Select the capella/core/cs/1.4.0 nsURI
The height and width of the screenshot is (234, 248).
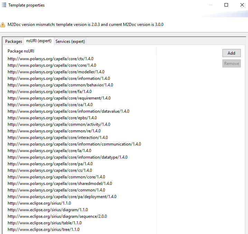point(50,170)
